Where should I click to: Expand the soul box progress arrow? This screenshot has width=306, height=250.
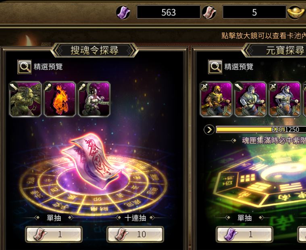pos(209,129)
